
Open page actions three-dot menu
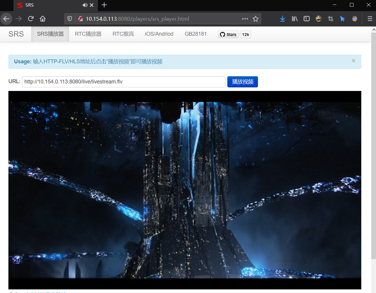[x=245, y=19]
